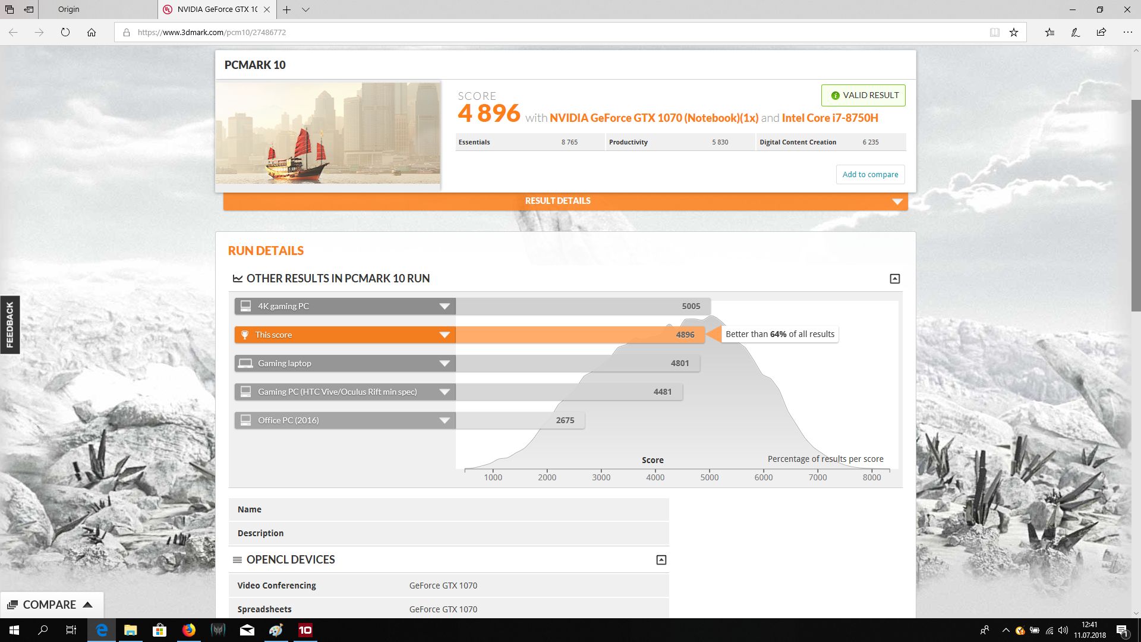Screen dimensions: 1141x642
Task: Open the Hub favorites list icon
Action: [1049, 33]
